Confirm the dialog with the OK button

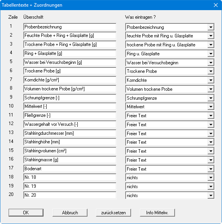26,213
